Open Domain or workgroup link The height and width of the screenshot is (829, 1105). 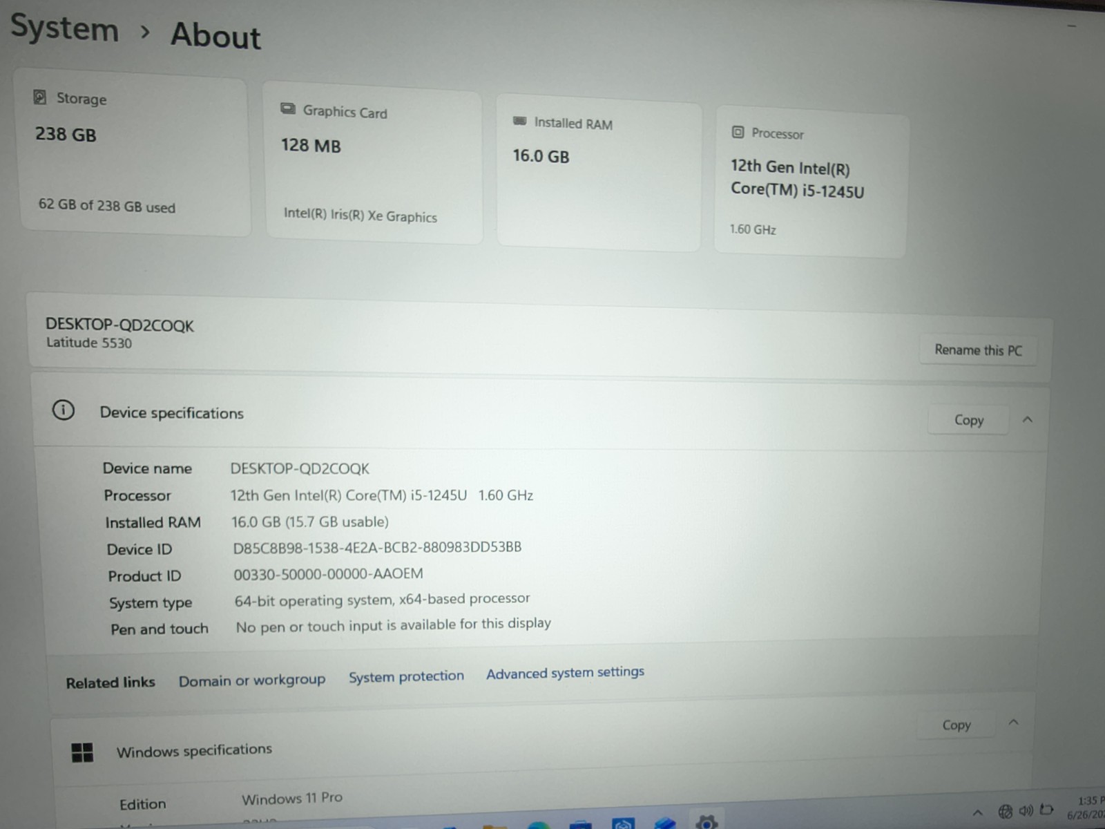pos(252,680)
